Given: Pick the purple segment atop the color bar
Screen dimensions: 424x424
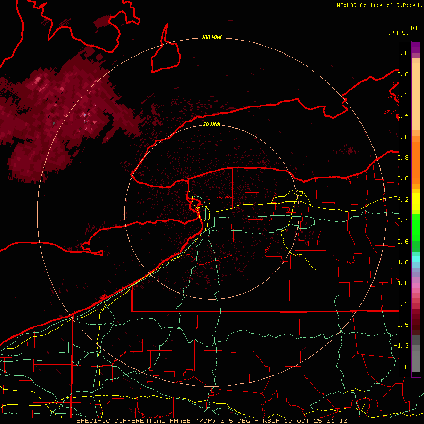Looking at the screenshot, I should point(416,47).
